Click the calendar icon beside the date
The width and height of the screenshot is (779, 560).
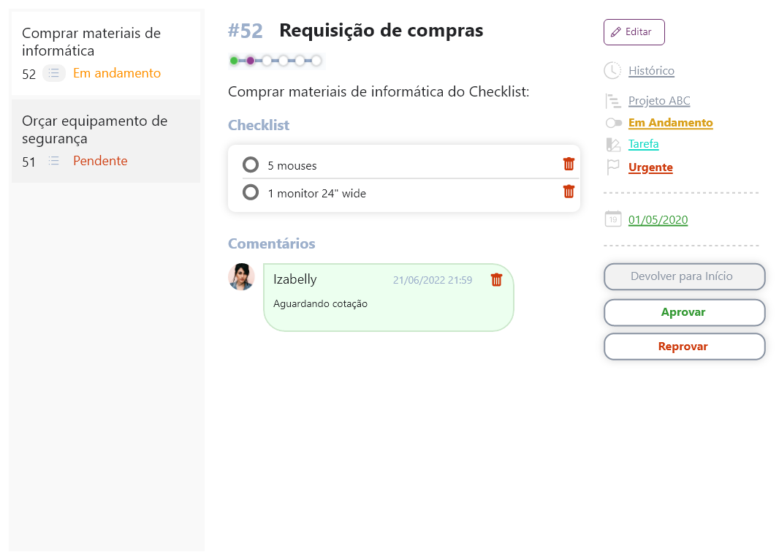click(x=612, y=219)
